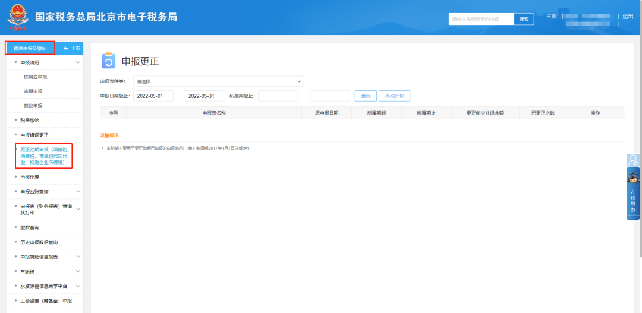Image resolution: width=642 pixels, height=313 pixels.
Task: Click the 2022-05-01 start date field
Action: click(x=153, y=96)
